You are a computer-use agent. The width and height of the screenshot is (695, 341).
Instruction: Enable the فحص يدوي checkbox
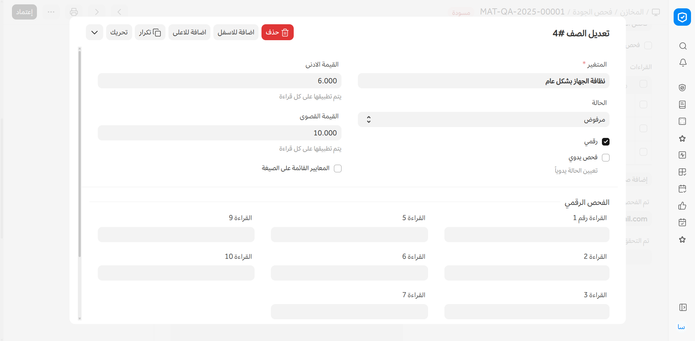[606, 157]
